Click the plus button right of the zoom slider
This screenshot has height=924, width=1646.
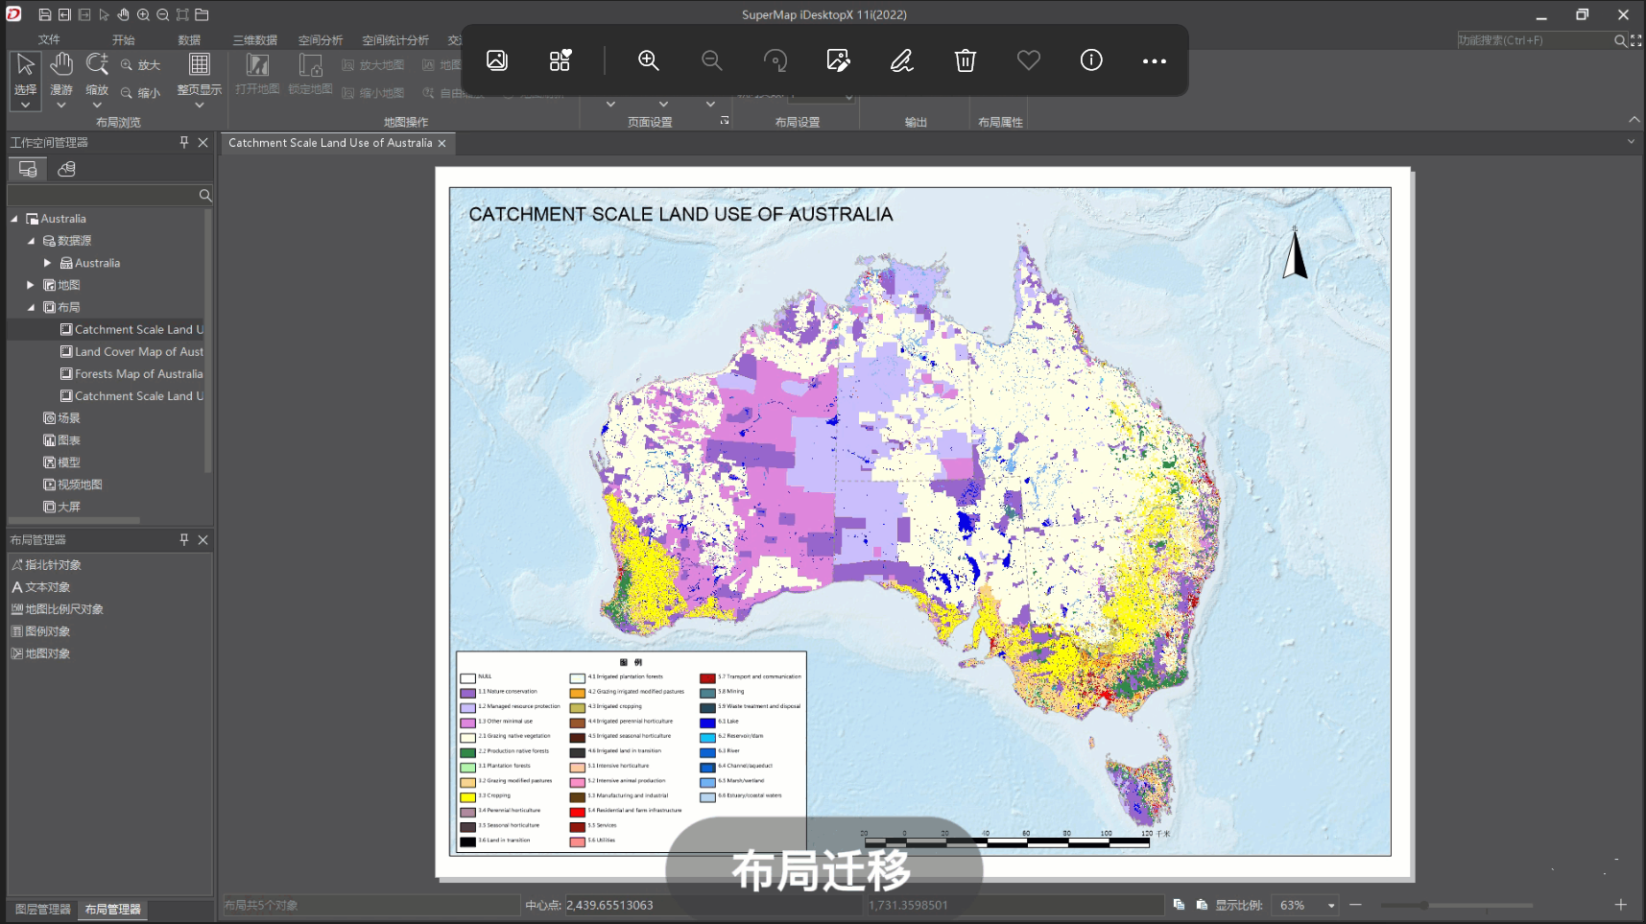[x=1620, y=905]
